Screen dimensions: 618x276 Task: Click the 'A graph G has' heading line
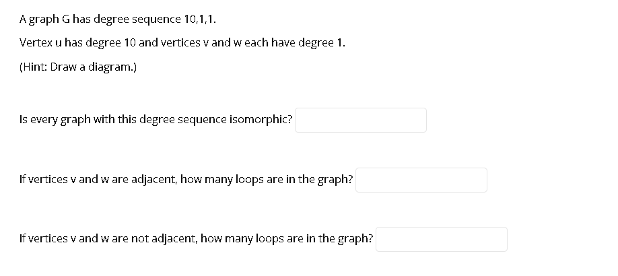[x=117, y=20]
